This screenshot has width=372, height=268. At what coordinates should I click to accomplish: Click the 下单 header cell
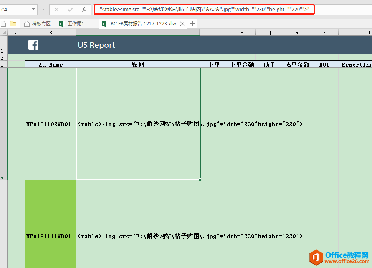tap(214, 65)
